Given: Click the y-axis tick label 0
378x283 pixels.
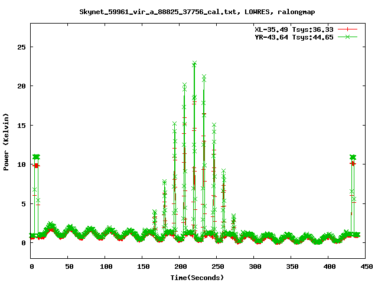Looking at the screenshot, I should [x=24, y=243].
